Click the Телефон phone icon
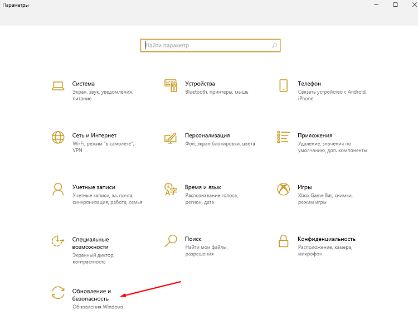Image resolution: width=418 pixels, height=329 pixels. (x=283, y=85)
